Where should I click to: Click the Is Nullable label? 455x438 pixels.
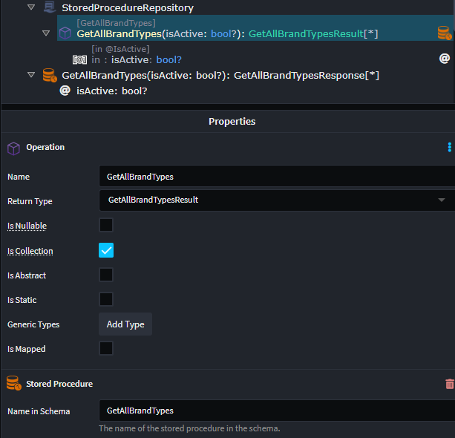pyautogui.click(x=27, y=226)
